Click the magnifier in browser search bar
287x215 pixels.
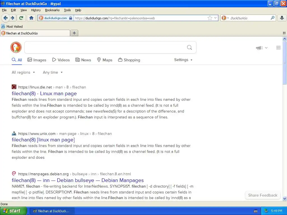(272, 18)
